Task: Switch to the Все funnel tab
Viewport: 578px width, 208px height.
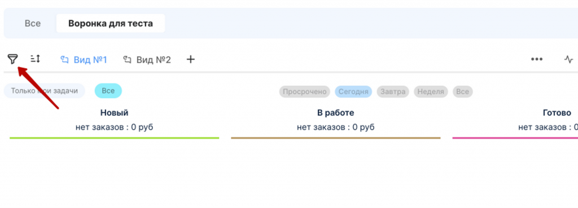Action: [x=32, y=24]
